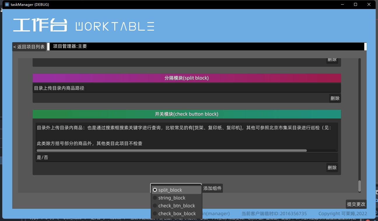Delete the check button block module
Viewport: 378px width, 221px height.
pos(332,167)
